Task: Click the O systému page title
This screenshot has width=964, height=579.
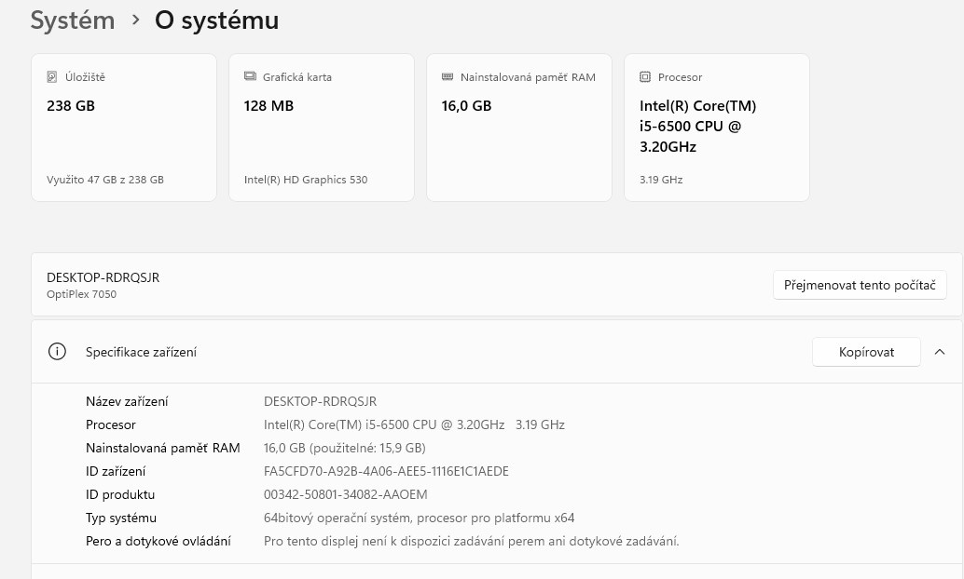Action: click(x=216, y=20)
